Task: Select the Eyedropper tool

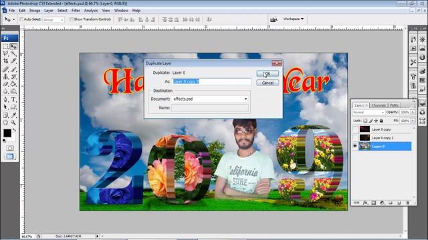Action: (13, 115)
